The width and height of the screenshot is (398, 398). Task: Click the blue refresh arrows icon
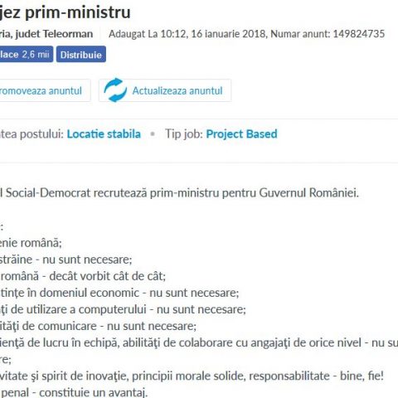click(x=115, y=90)
